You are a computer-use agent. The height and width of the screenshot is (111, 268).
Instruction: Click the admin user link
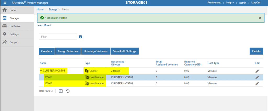pyautogui.click(x=243, y=3)
